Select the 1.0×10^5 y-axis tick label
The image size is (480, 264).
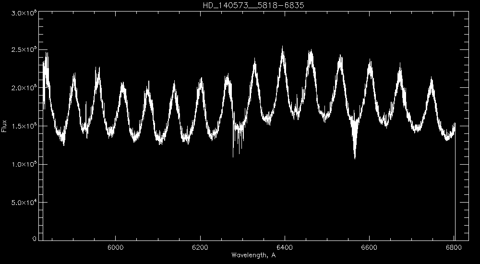coord(24,165)
